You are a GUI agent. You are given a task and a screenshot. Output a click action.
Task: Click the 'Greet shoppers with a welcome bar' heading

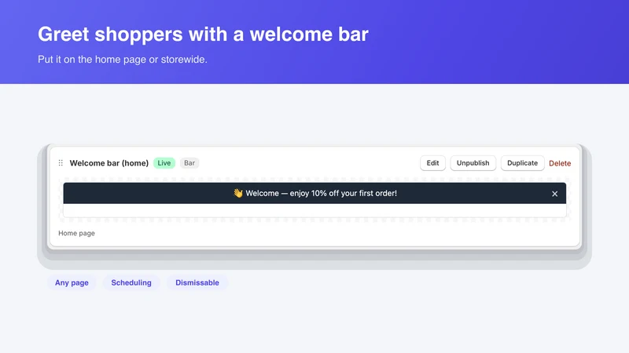tap(203, 35)
